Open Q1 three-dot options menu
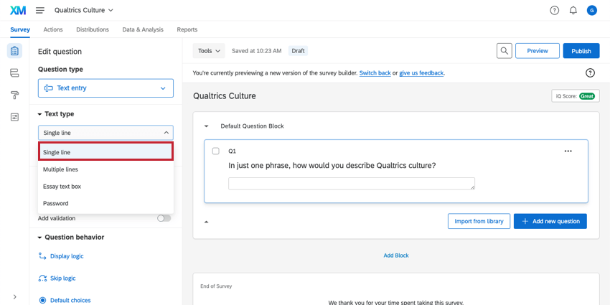This screenshot has height=305, width=610. [x=568, y=151]
